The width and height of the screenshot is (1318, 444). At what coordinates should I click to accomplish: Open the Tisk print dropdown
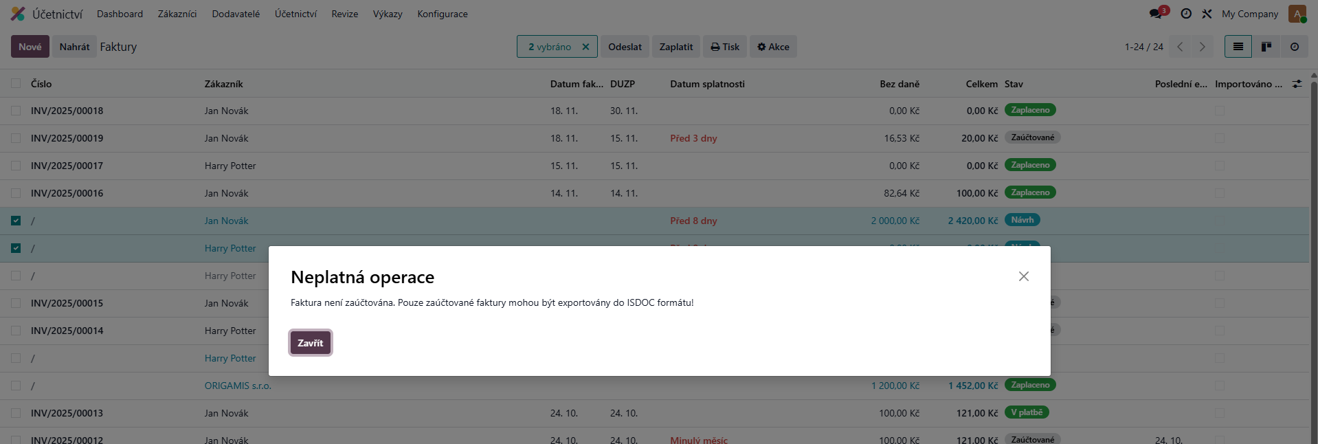click(725, 47)
